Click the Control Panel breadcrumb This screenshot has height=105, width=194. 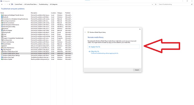[18, 4]
